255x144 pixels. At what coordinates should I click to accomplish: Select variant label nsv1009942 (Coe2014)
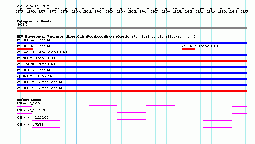click(x=34, y=40)
